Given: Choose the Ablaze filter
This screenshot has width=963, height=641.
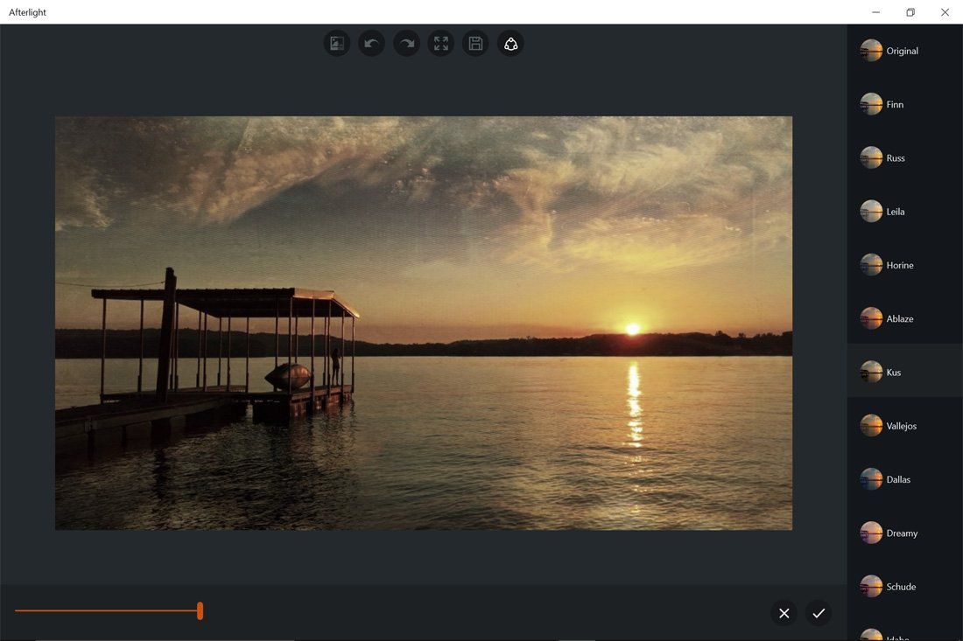Looking at the screenshot, I should 902,318.
